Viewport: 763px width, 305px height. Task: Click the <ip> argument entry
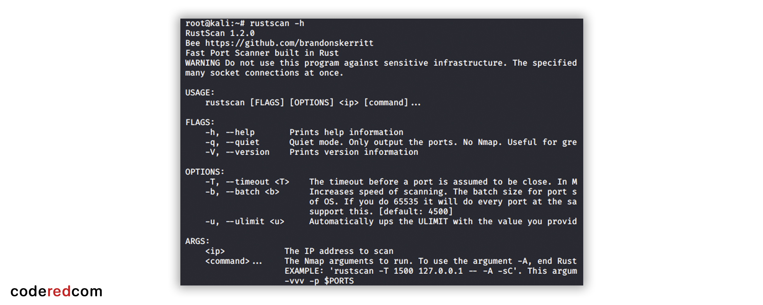point(215,251)
